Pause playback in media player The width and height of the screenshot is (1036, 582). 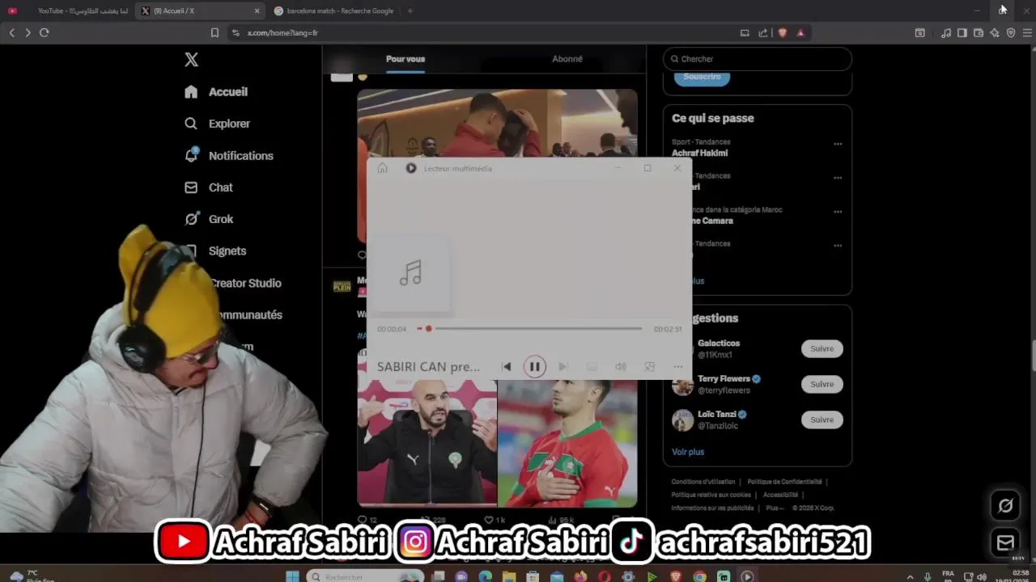(x=534, y=367)
